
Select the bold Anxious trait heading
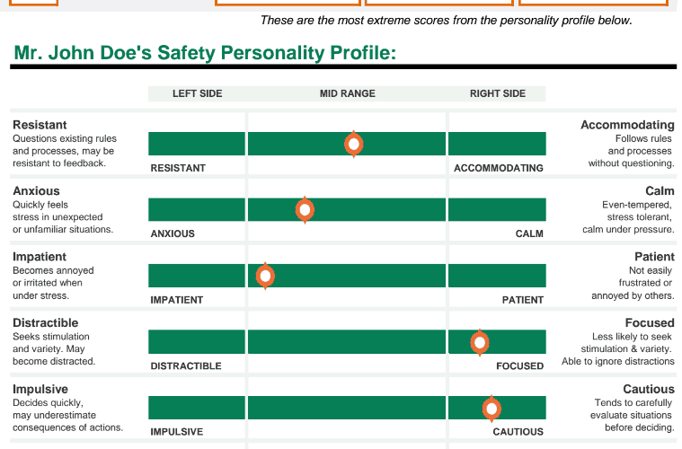tap(36, 190)
